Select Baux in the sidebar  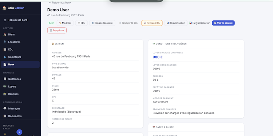[x=20, y=64]
